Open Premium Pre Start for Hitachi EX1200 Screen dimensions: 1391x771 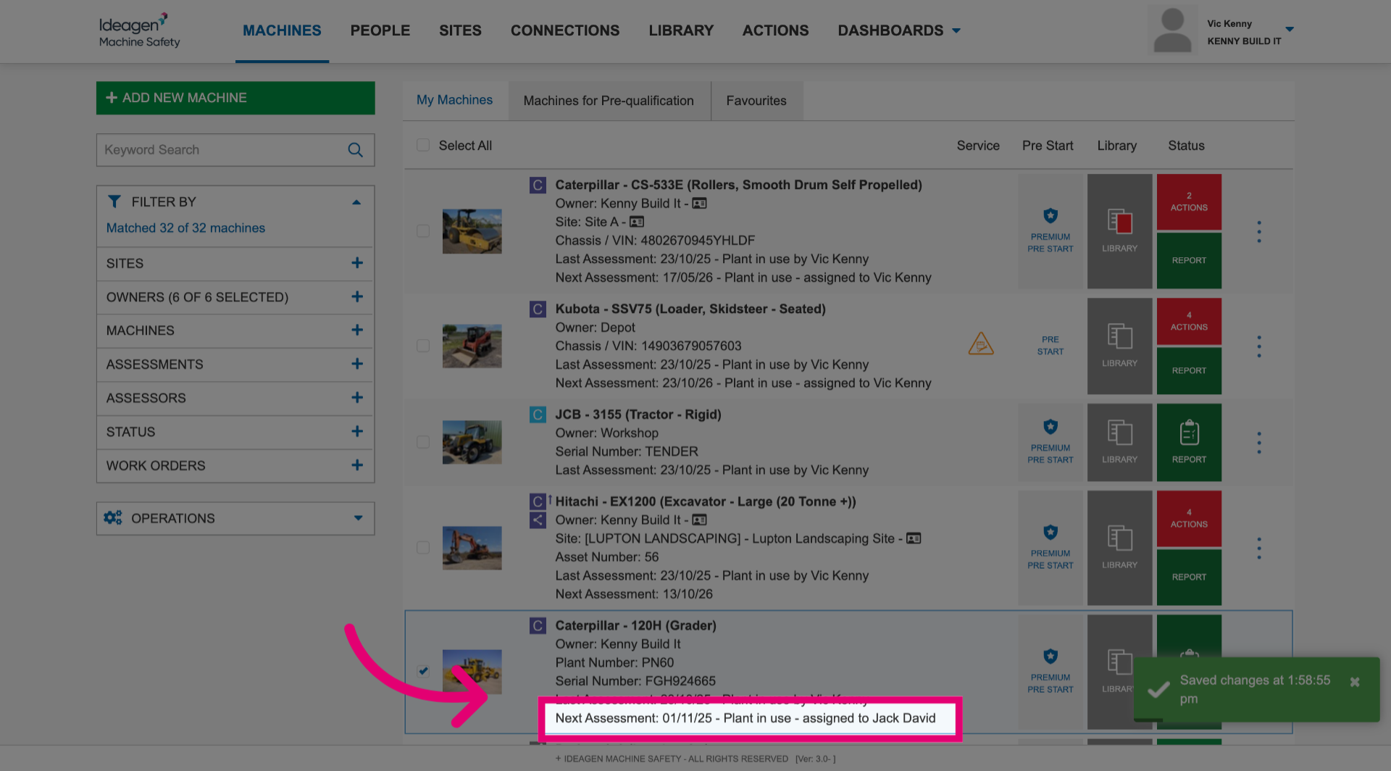[x=1050, y=548]
